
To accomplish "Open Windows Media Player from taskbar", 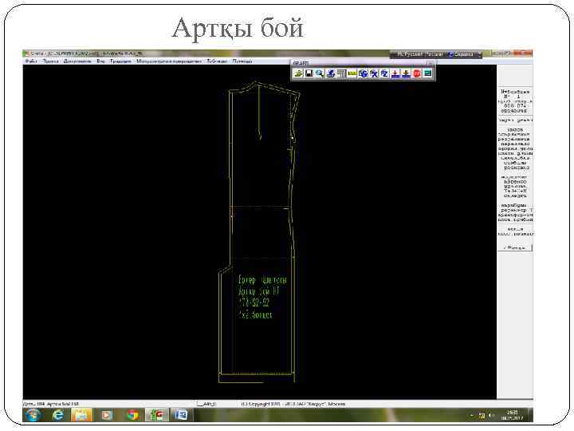I will pyautogui.click(x=107, y=415).
